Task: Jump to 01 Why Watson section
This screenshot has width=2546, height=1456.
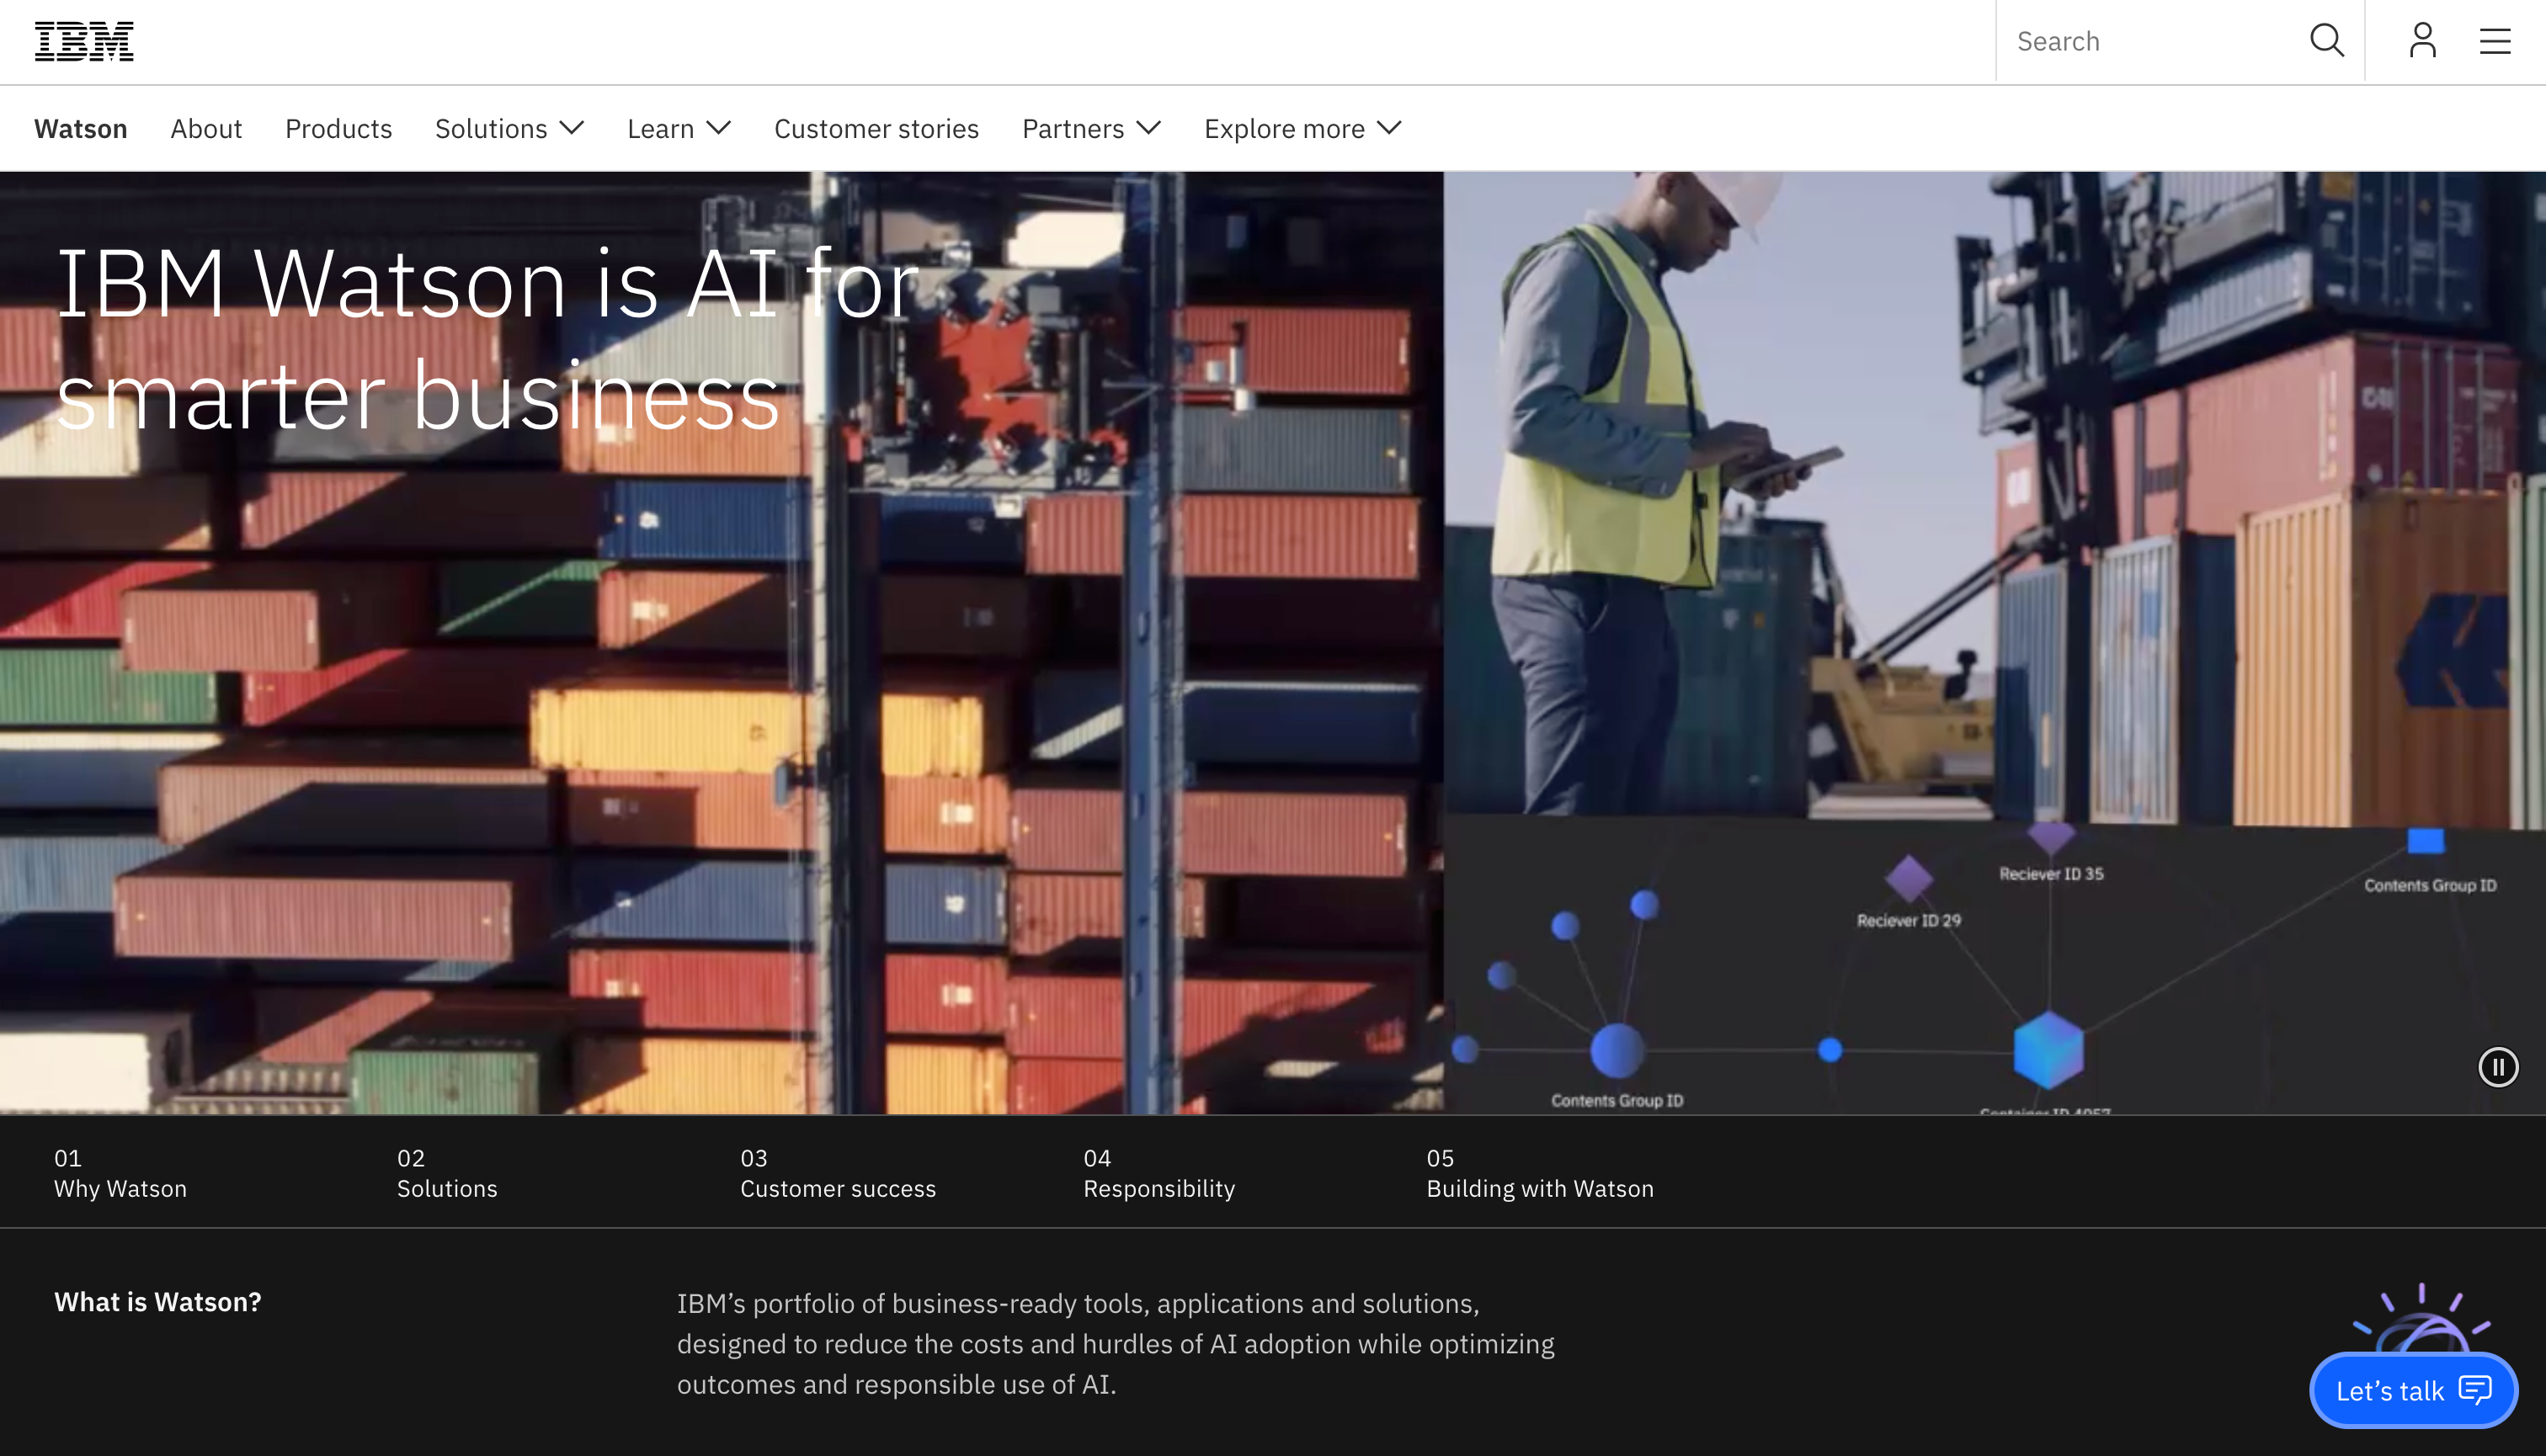Action: coord(120,1173)
